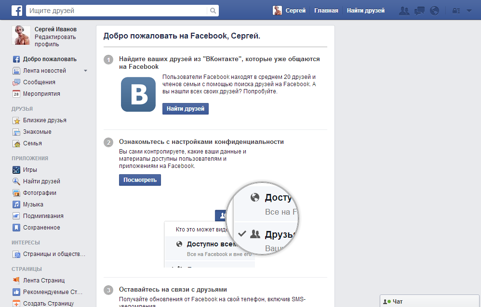Click the Страницы и общества feed icon
481x307 pixels.
16,254
